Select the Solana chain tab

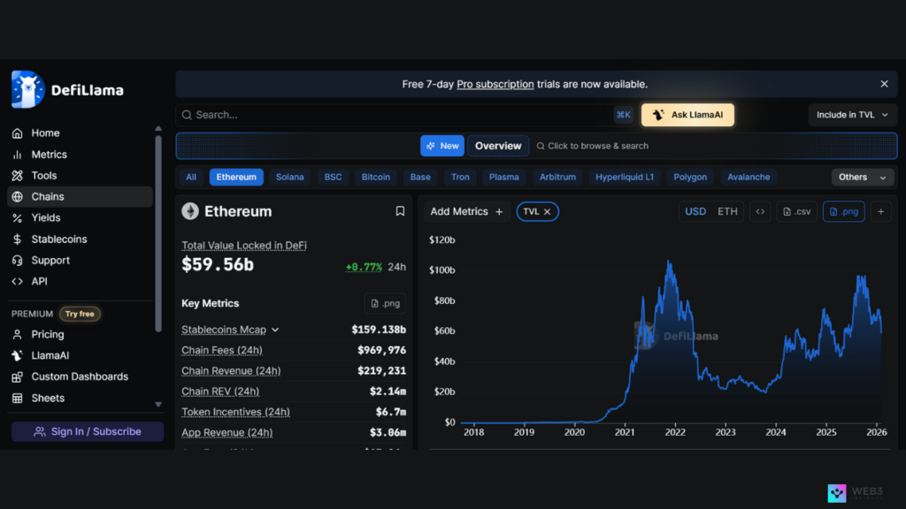click(289, 177)
